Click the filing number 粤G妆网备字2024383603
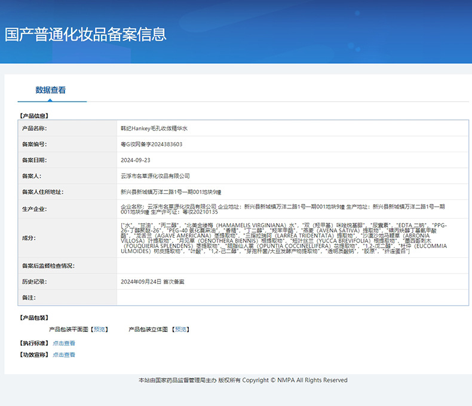The height and width of the screenshot is (406, 472). [152, 144]
